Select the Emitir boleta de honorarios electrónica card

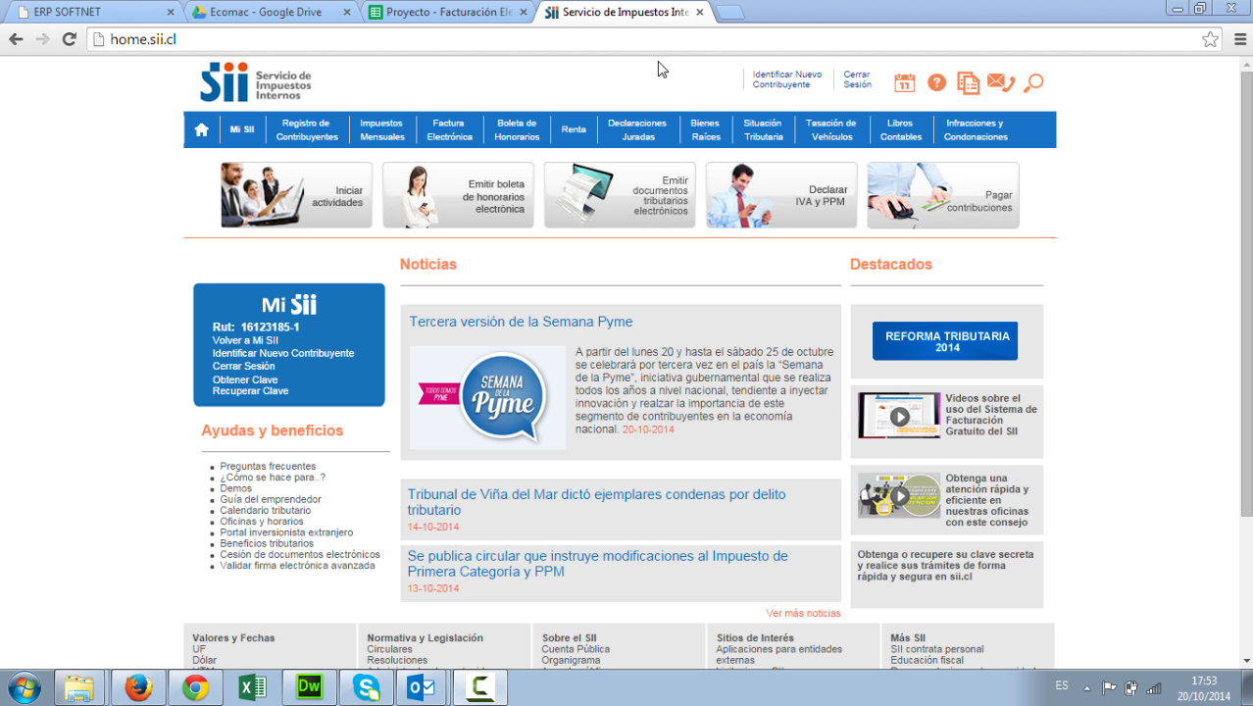pyautogui.click(x=458, y=195)
